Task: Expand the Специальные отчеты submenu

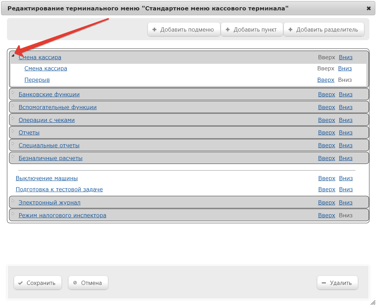Action: pos(13,143)
